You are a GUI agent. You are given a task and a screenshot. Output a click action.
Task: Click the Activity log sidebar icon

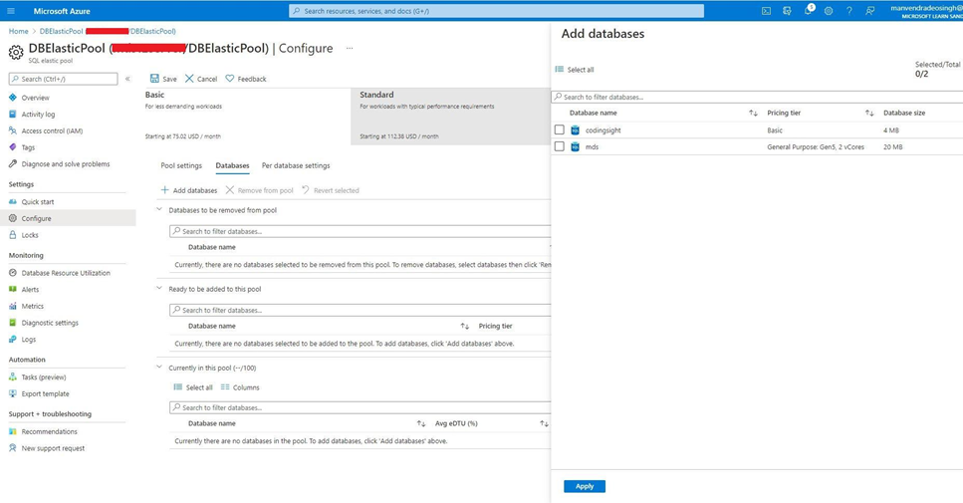pyautogui.click(x=13, y=114)
